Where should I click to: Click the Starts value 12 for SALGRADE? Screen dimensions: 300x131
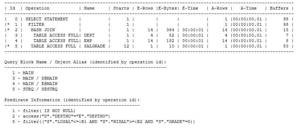[126, 46]
